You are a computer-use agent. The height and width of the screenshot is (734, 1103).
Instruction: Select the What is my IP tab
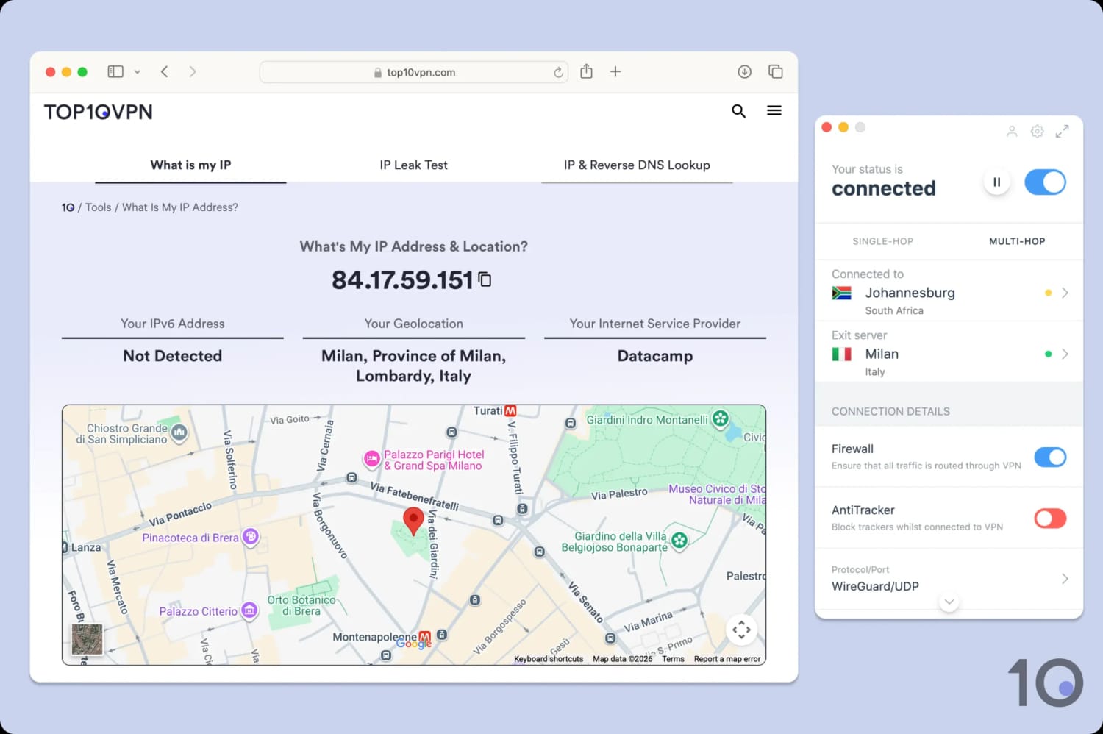190,165
